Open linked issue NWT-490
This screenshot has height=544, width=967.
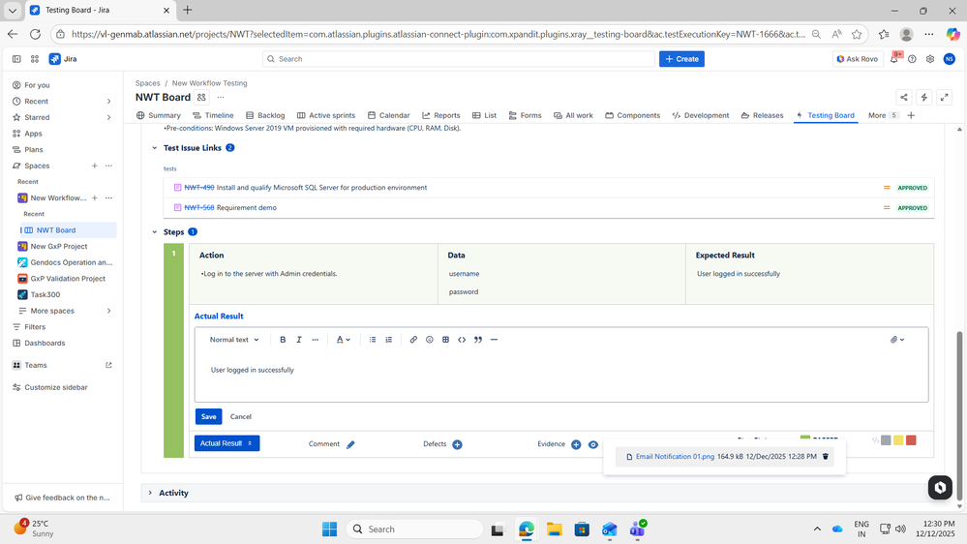199,188
